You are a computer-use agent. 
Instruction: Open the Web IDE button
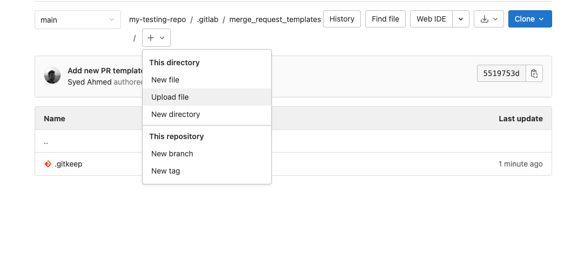(431, 19)
